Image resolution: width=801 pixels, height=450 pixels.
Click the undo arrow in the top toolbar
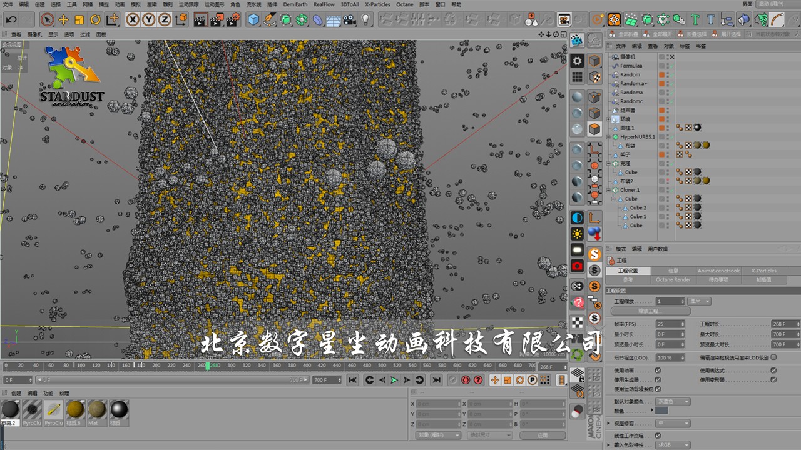(11, 20)
